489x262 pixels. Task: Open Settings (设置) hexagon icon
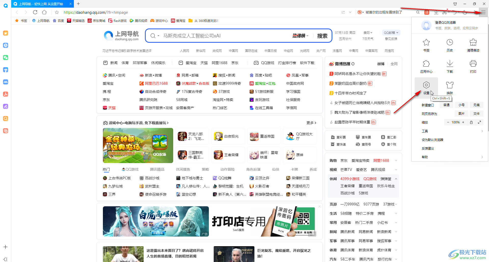(x=426, y=85)
